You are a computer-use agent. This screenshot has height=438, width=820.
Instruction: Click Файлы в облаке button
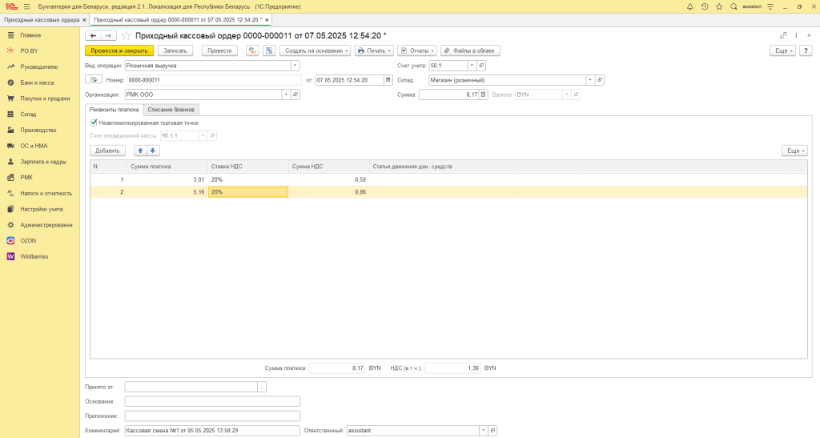470,50
